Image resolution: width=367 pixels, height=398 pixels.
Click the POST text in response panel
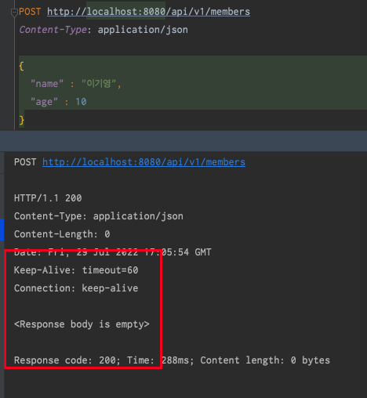25,162
